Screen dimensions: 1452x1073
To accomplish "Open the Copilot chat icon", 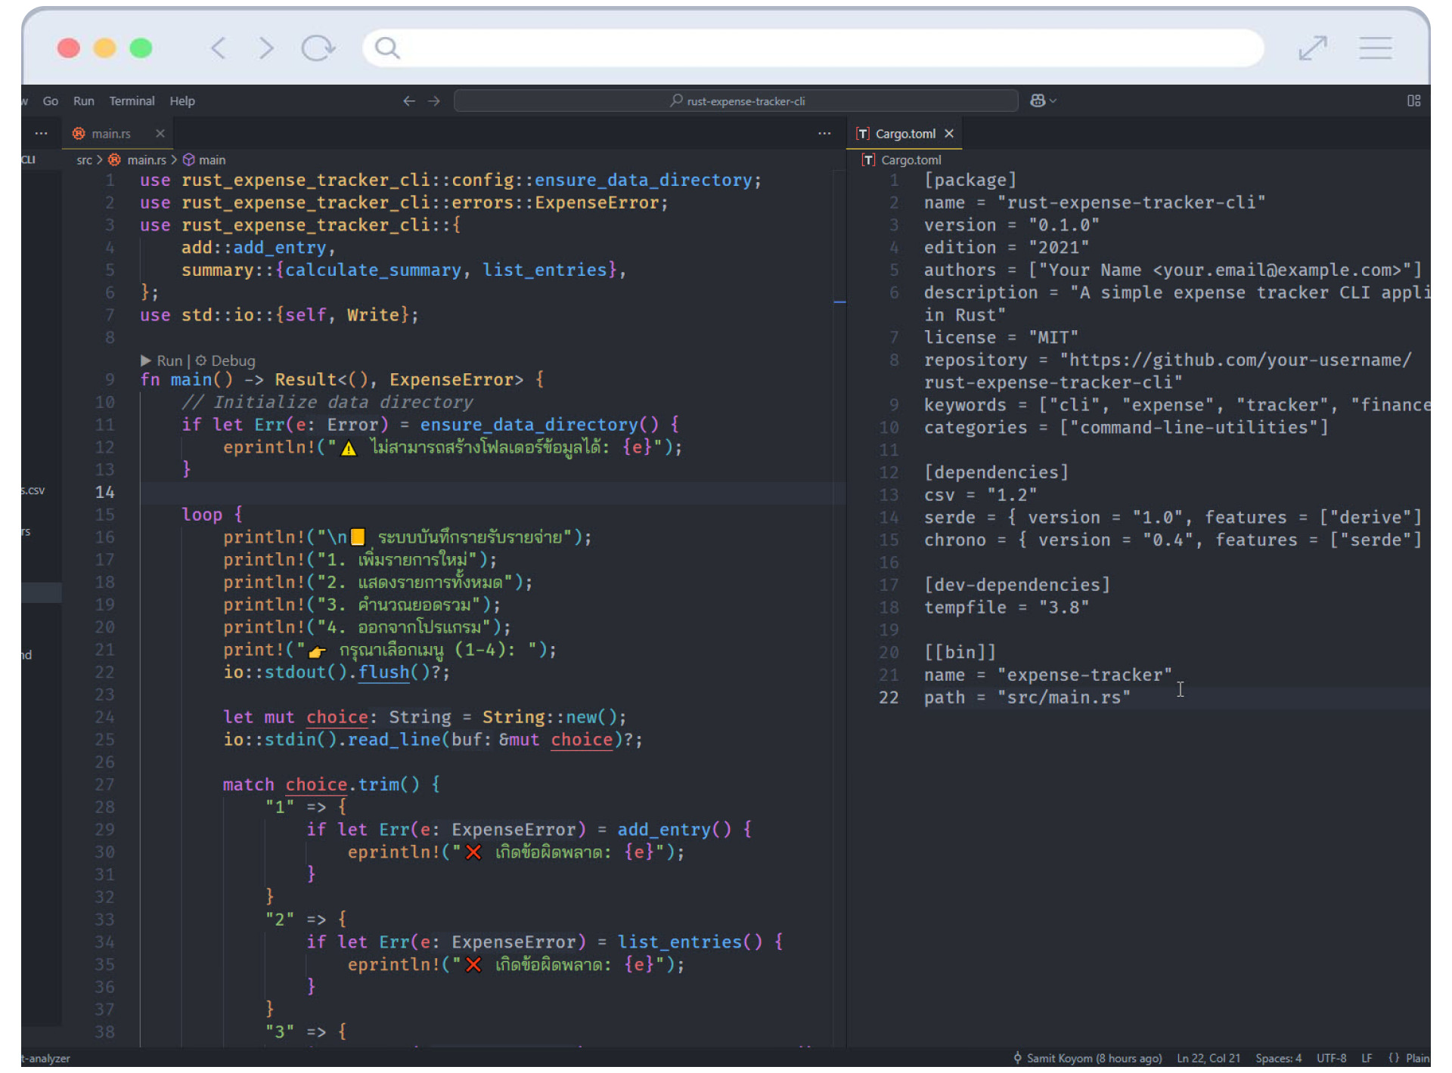I will (1037, 100).
